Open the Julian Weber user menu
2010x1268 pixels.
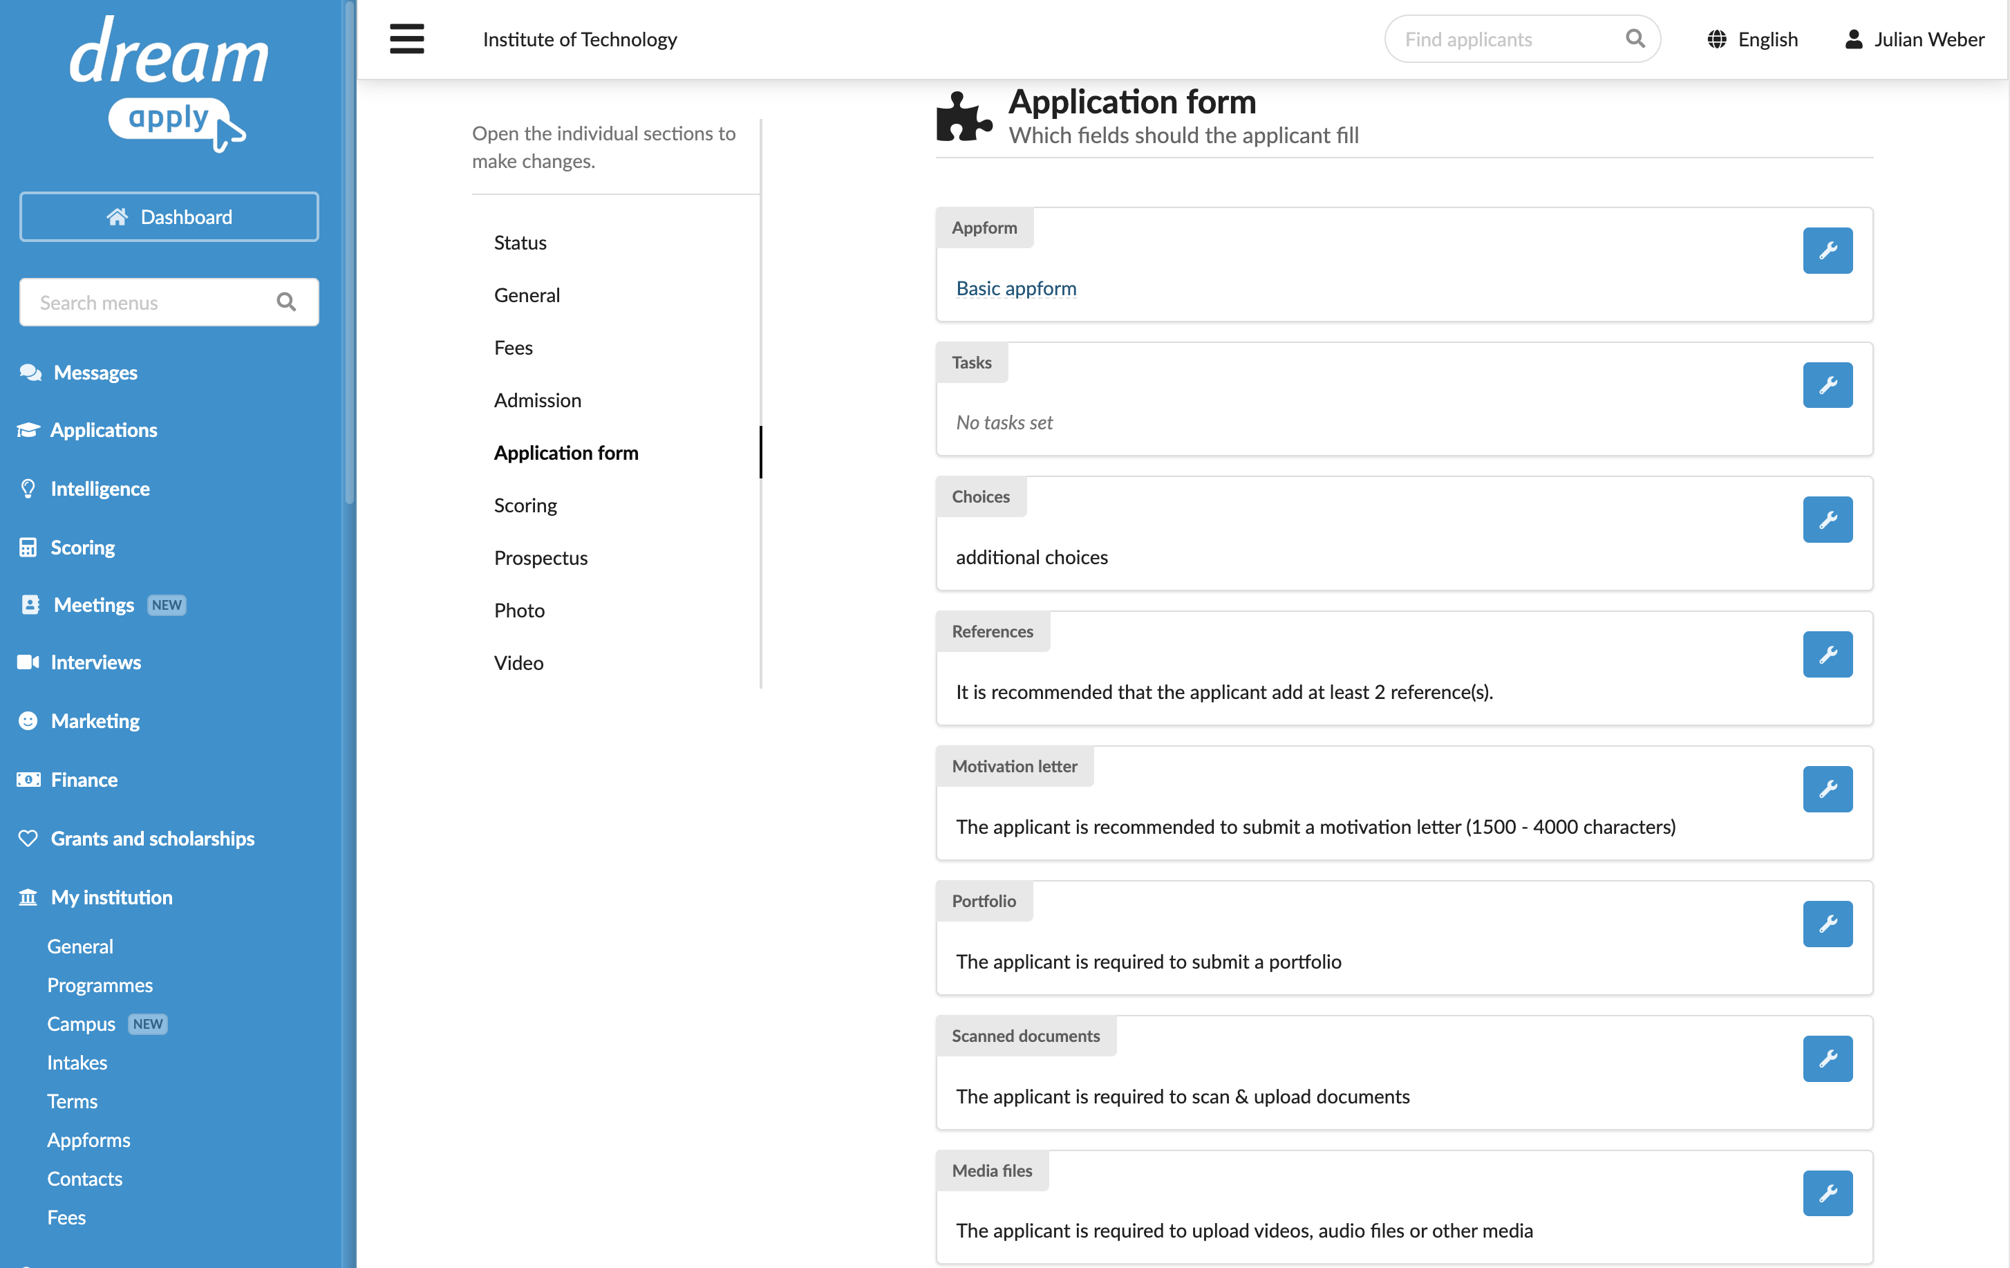1914,39
